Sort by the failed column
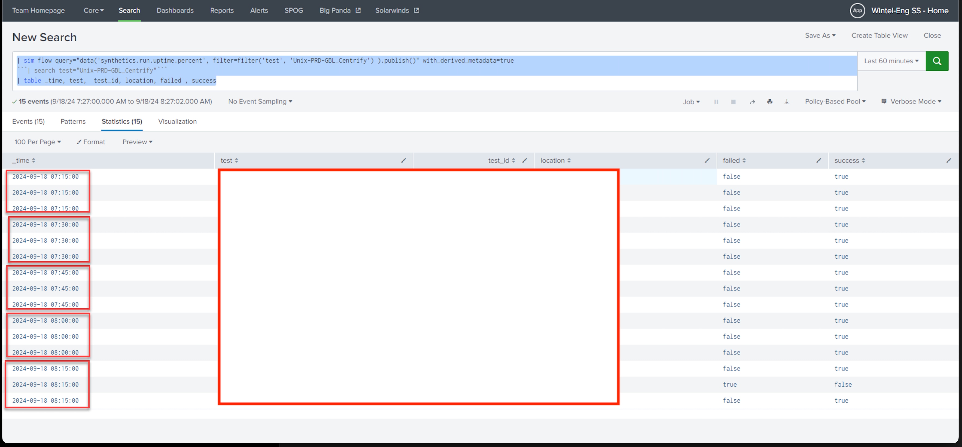This screenshot has width=962, height=447. click(x=734, y=160)
